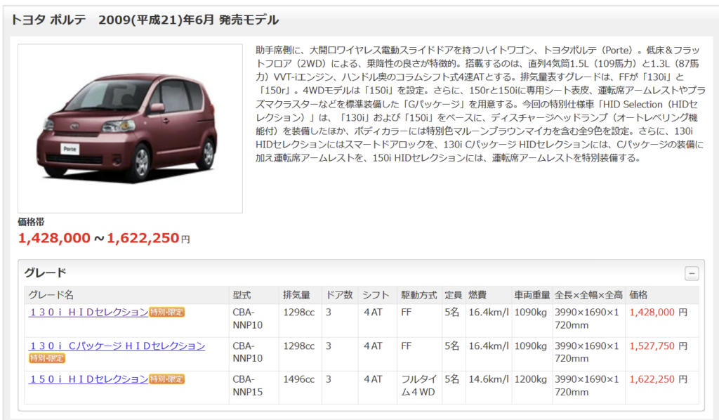Click the 型式 column header
Viewport: 719px width, 420px height.
click(x=242, y=295)
